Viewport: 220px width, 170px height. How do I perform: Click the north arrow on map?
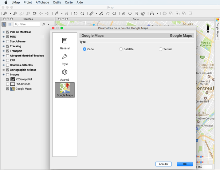(x=208, y=27)
